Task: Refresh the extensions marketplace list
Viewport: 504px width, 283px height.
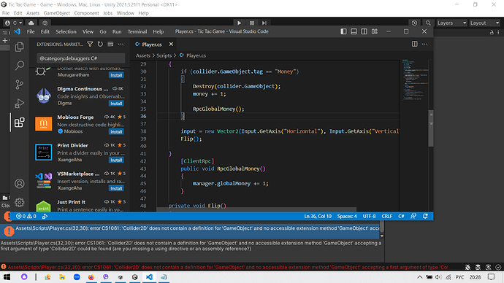Action: coord(100,44)
